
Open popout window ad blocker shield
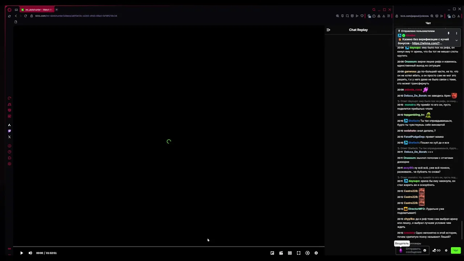(x=437, y=16)
